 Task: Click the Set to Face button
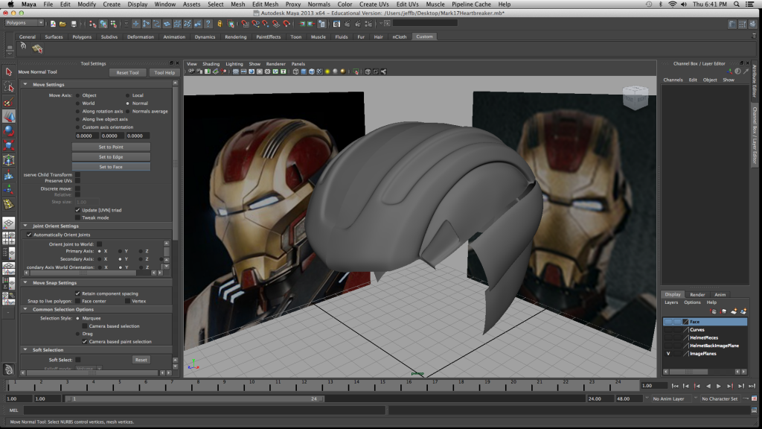111,167
